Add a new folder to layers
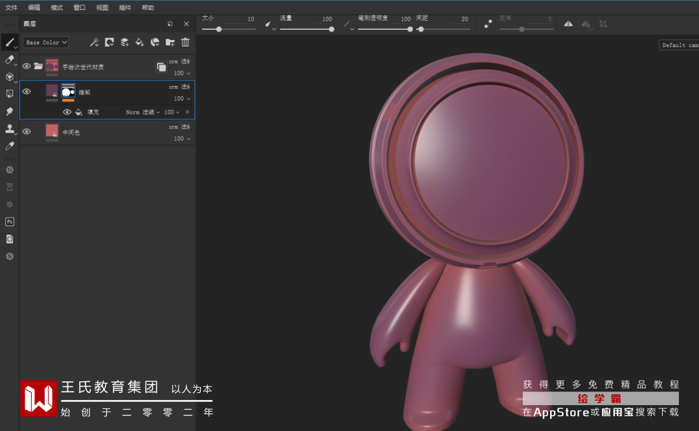The image size is (699, 431). pyautogui.click(x=170, y=43)
